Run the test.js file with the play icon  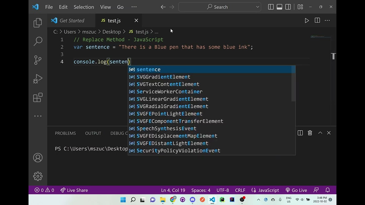point(307,20)
